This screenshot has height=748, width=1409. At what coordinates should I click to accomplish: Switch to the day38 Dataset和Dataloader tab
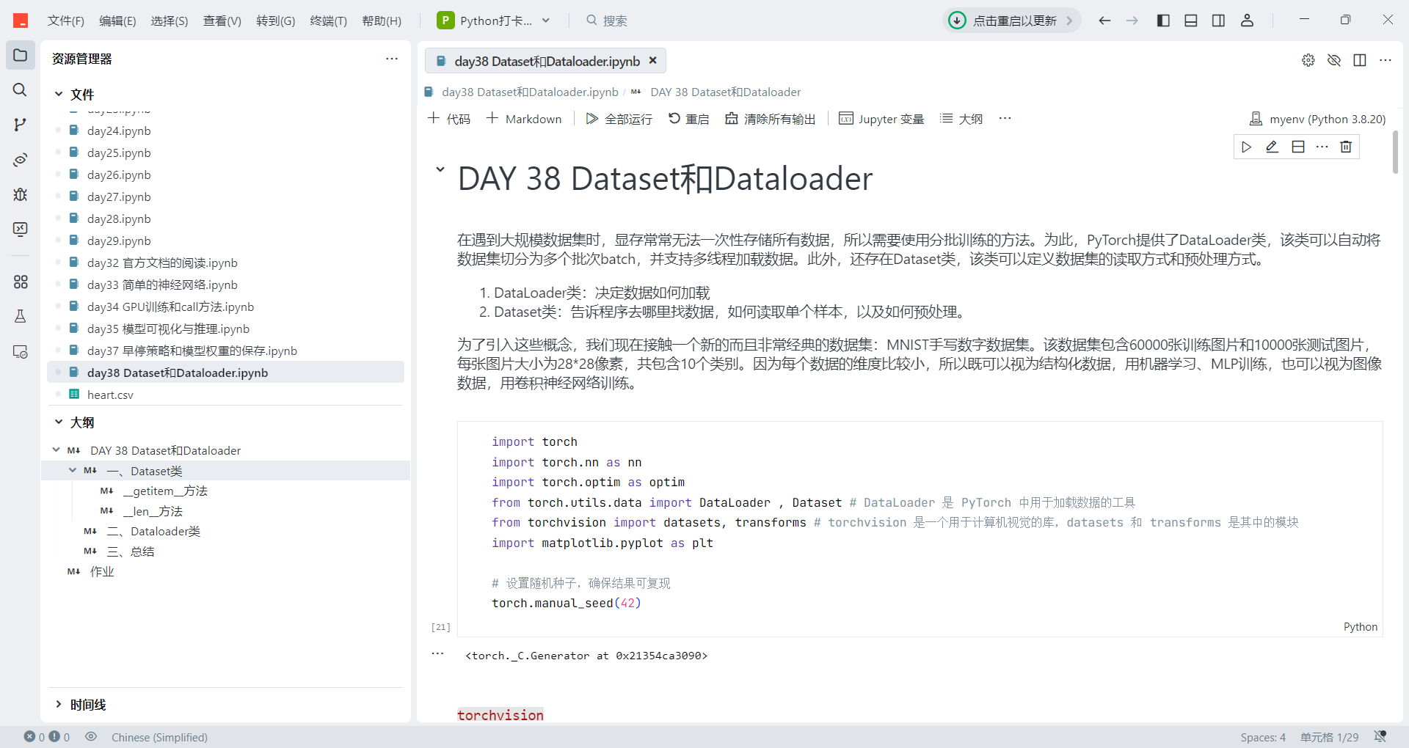[546, 61]
